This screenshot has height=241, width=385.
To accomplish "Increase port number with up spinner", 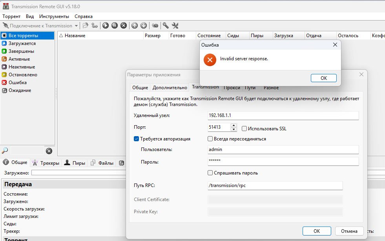I will pos(234,126).
